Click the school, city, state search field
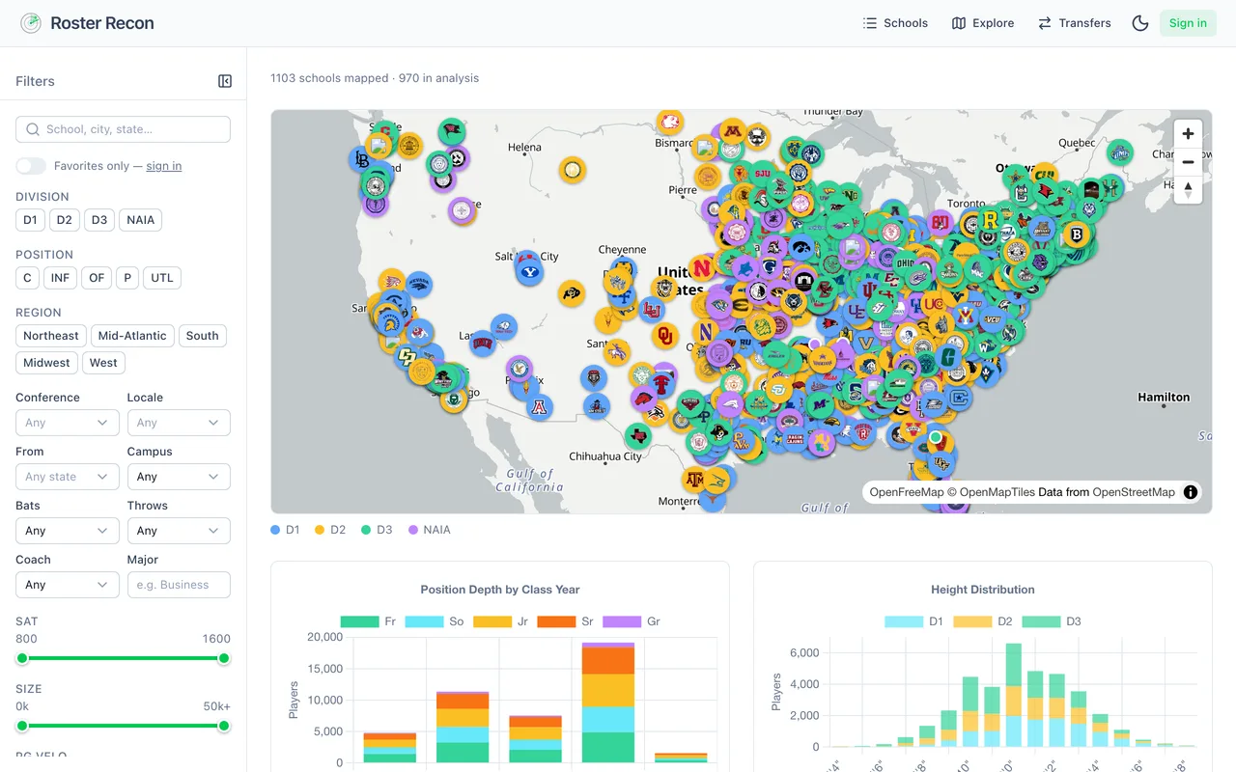 click(x=123, y=129)
